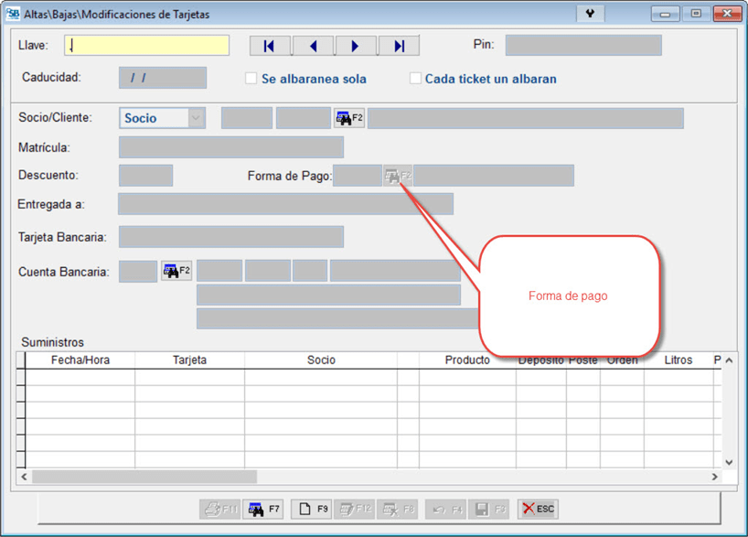Click the pin icon in title bar
748x537 pixels.
point(590,14)
